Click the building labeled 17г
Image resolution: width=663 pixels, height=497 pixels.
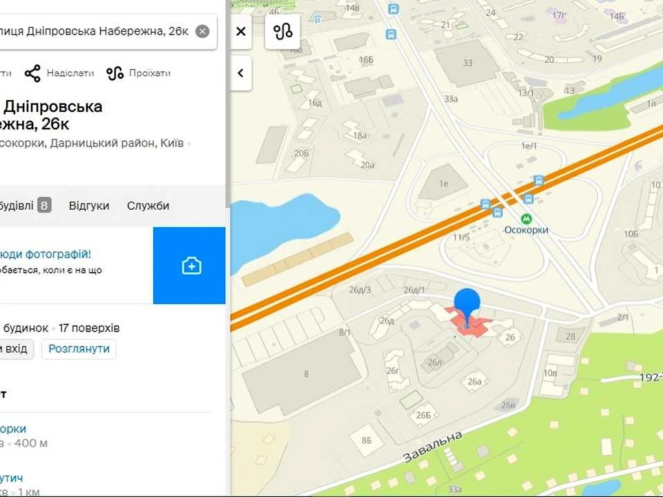tap(559, 16)
